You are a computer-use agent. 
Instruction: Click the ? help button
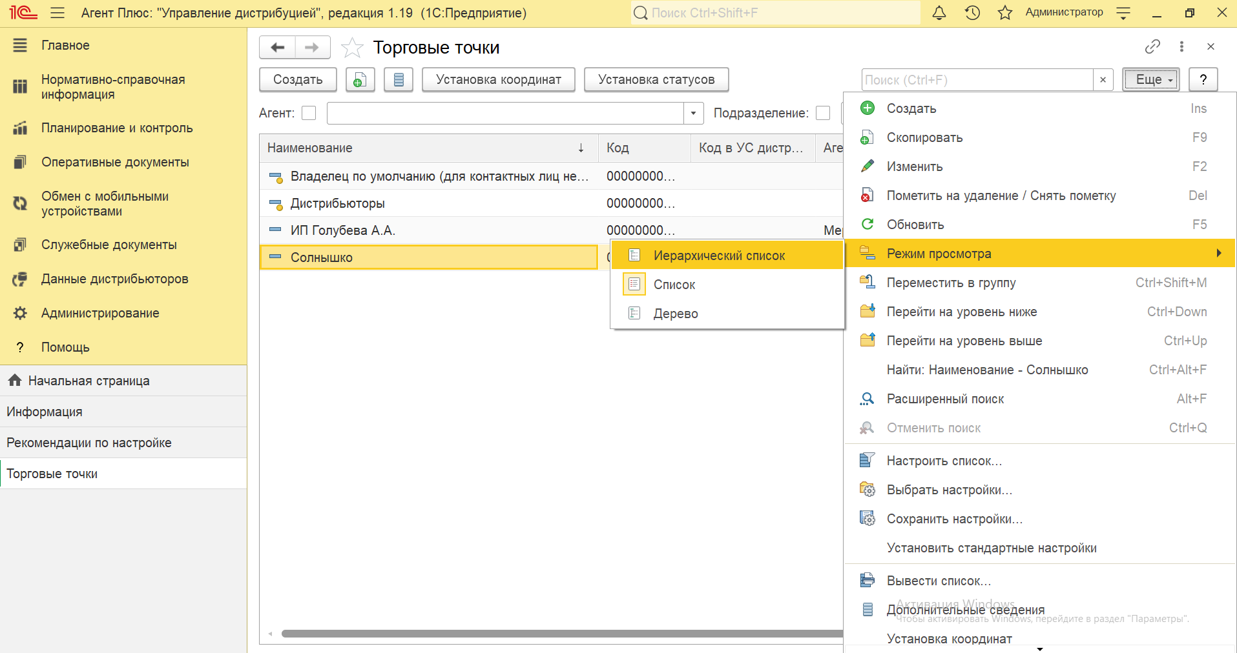(1203, 79)
